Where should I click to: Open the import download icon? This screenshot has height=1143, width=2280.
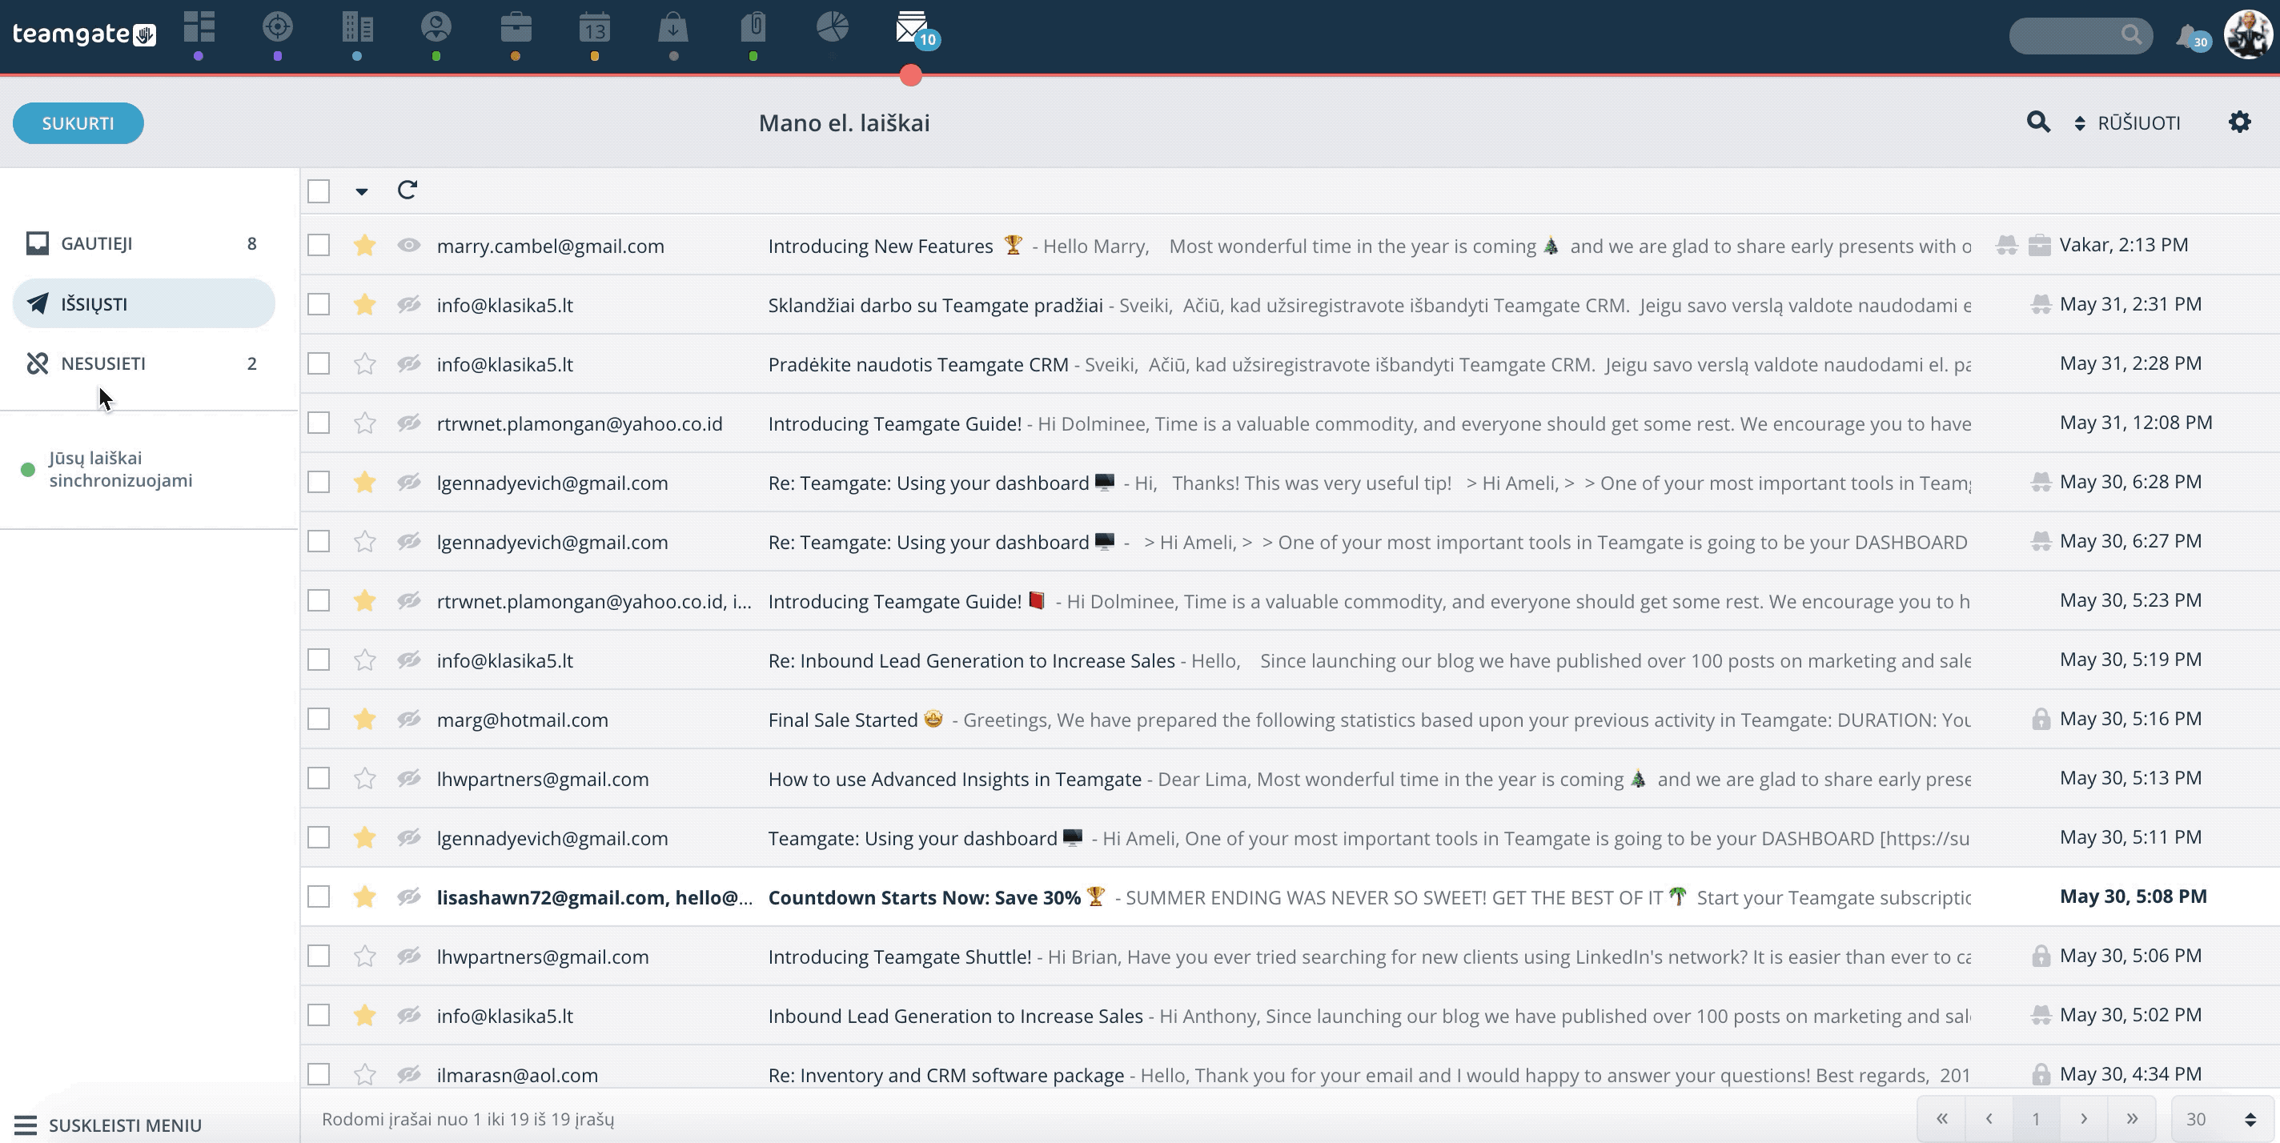[x=673, y=27]
